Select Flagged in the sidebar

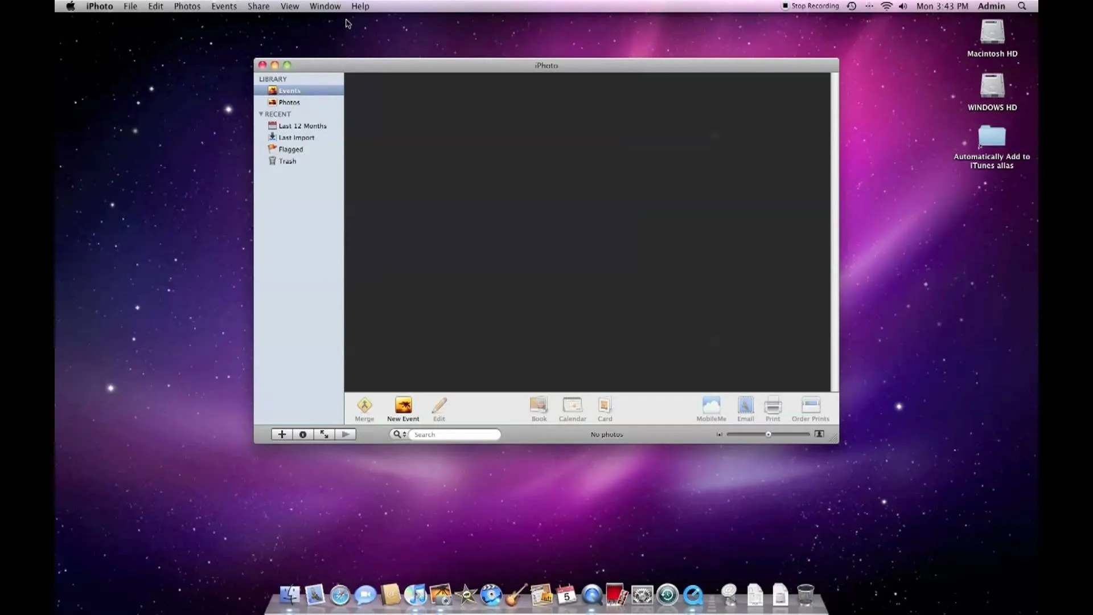pyautogui.click(x=299, y=149)
